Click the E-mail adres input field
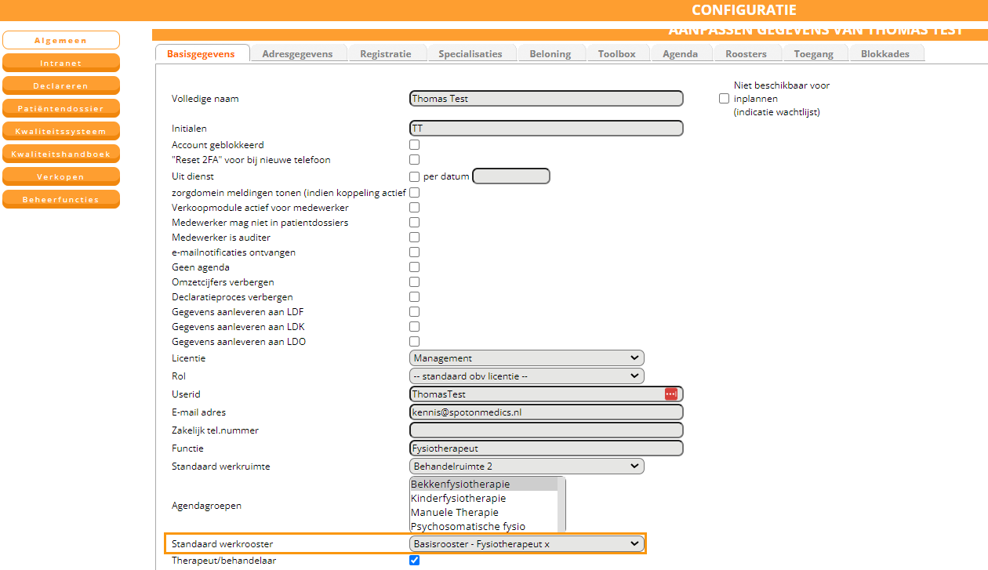Image resolution: width=988 pixels, height=570 pixels. tap(546, 412)
